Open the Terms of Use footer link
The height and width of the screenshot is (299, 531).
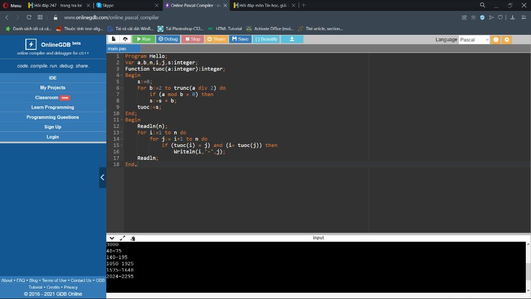click(54, 280)
